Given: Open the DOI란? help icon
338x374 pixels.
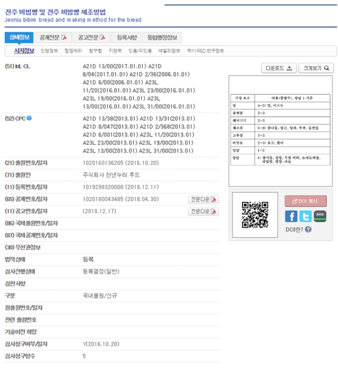Looking at the screenshot, I should (x=308, y=230).
